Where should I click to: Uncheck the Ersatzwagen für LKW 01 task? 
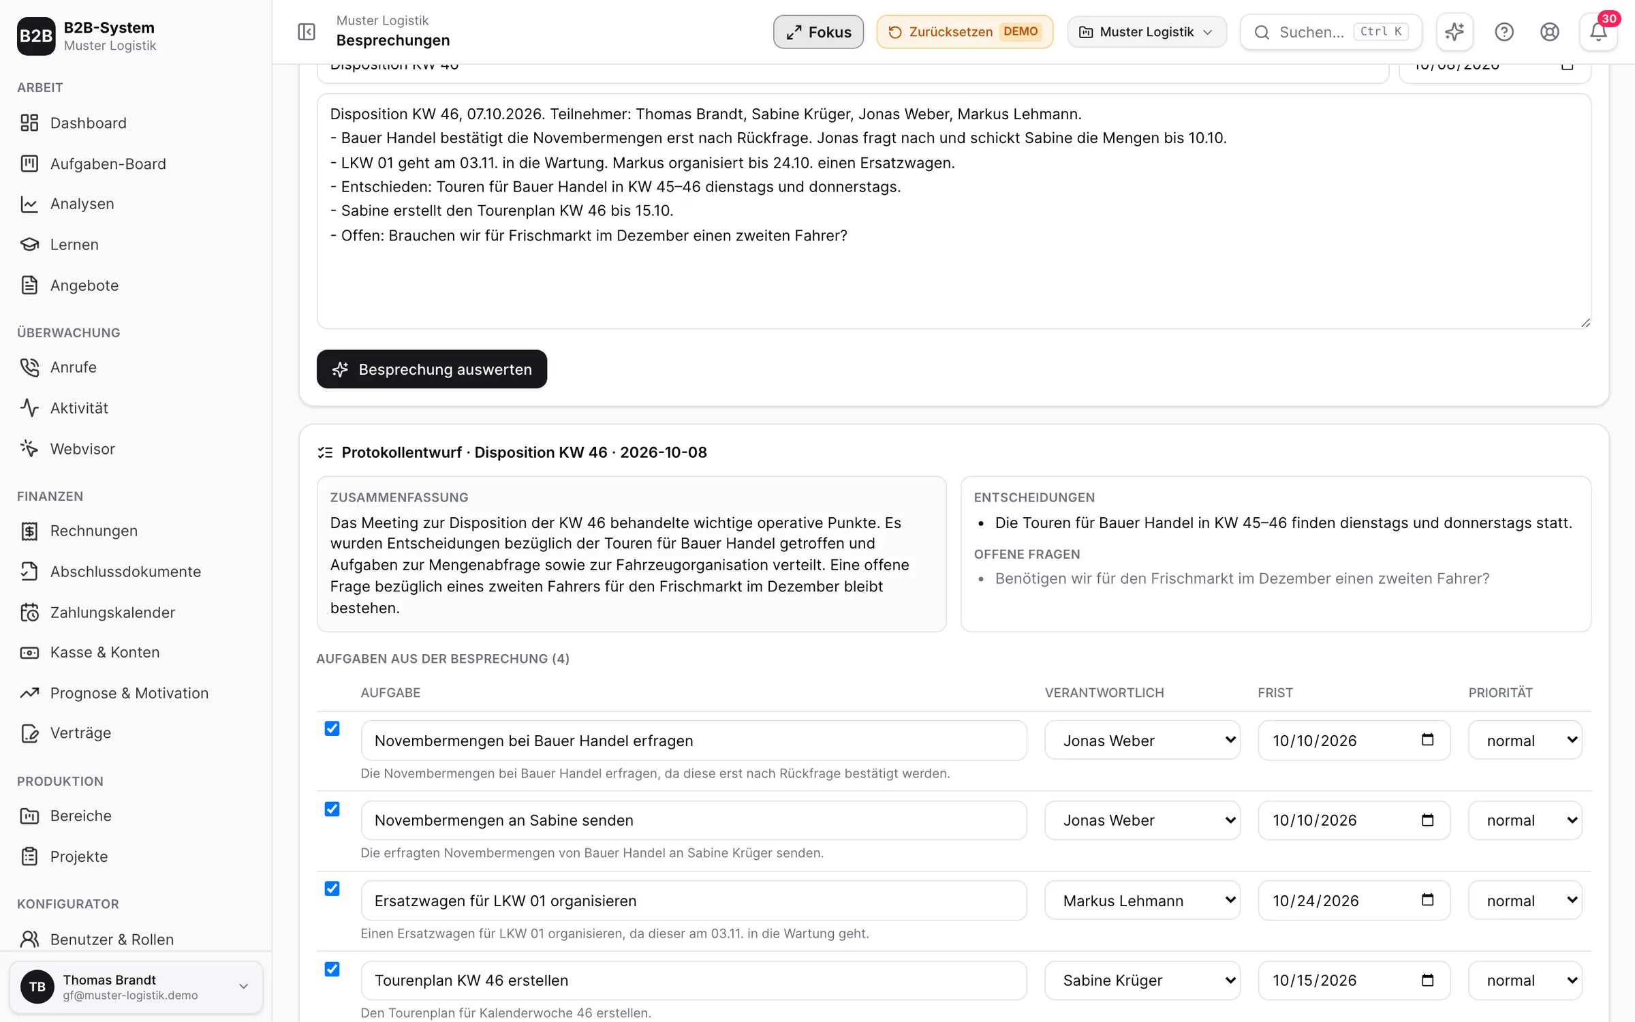(332, 888)
